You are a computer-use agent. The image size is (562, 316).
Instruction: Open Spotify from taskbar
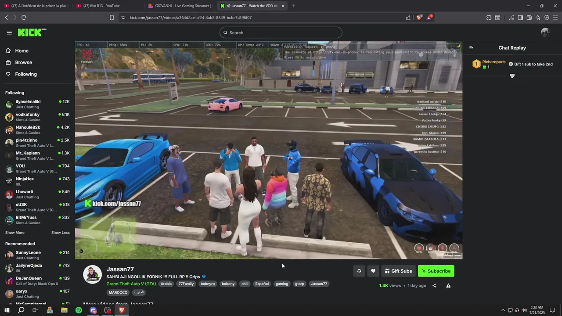click(79, 310)
